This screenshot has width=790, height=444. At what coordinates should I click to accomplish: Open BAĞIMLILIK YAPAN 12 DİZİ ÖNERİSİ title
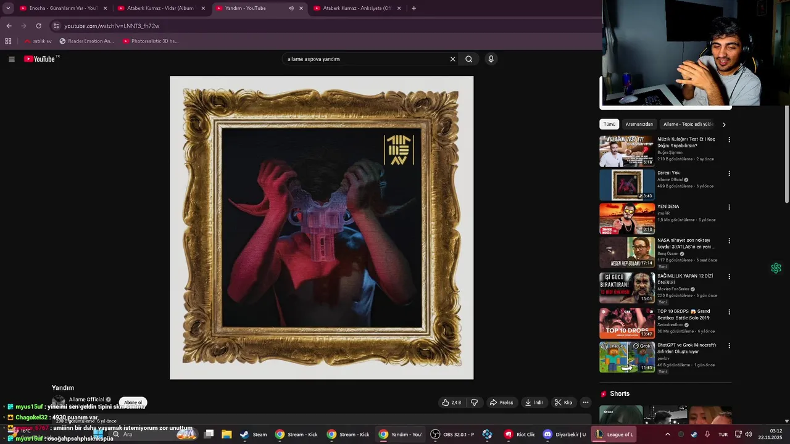tap(685, 279)
